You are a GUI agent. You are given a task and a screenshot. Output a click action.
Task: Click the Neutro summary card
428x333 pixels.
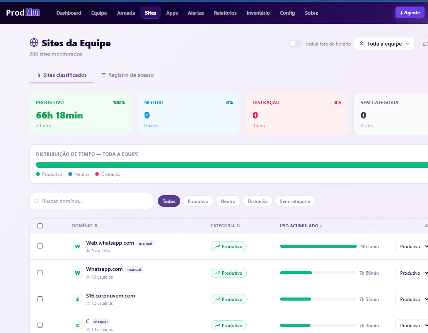189,113
